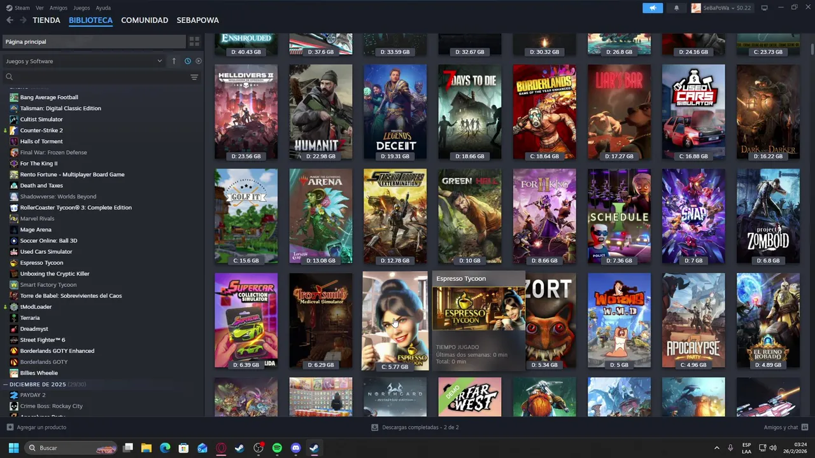The width and height of the screenshot is (815, 458).
Task: Select PAYDAY 2 in sidebar
Action: 32,395
